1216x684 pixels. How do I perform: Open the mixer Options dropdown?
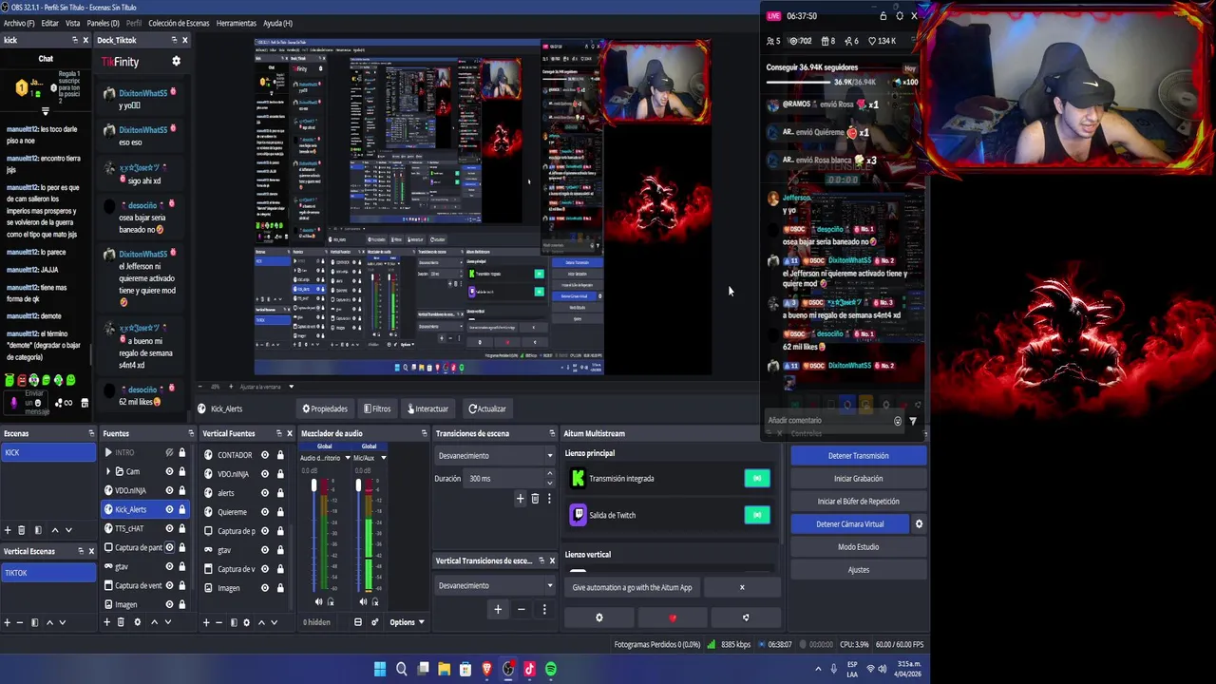tap(407, 622)
